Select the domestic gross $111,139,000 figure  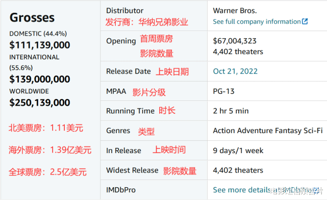click(x=40, y=45)
